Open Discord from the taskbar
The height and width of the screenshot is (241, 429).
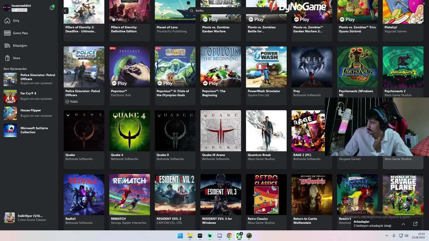pyautogui.click(x=220, y=236)
